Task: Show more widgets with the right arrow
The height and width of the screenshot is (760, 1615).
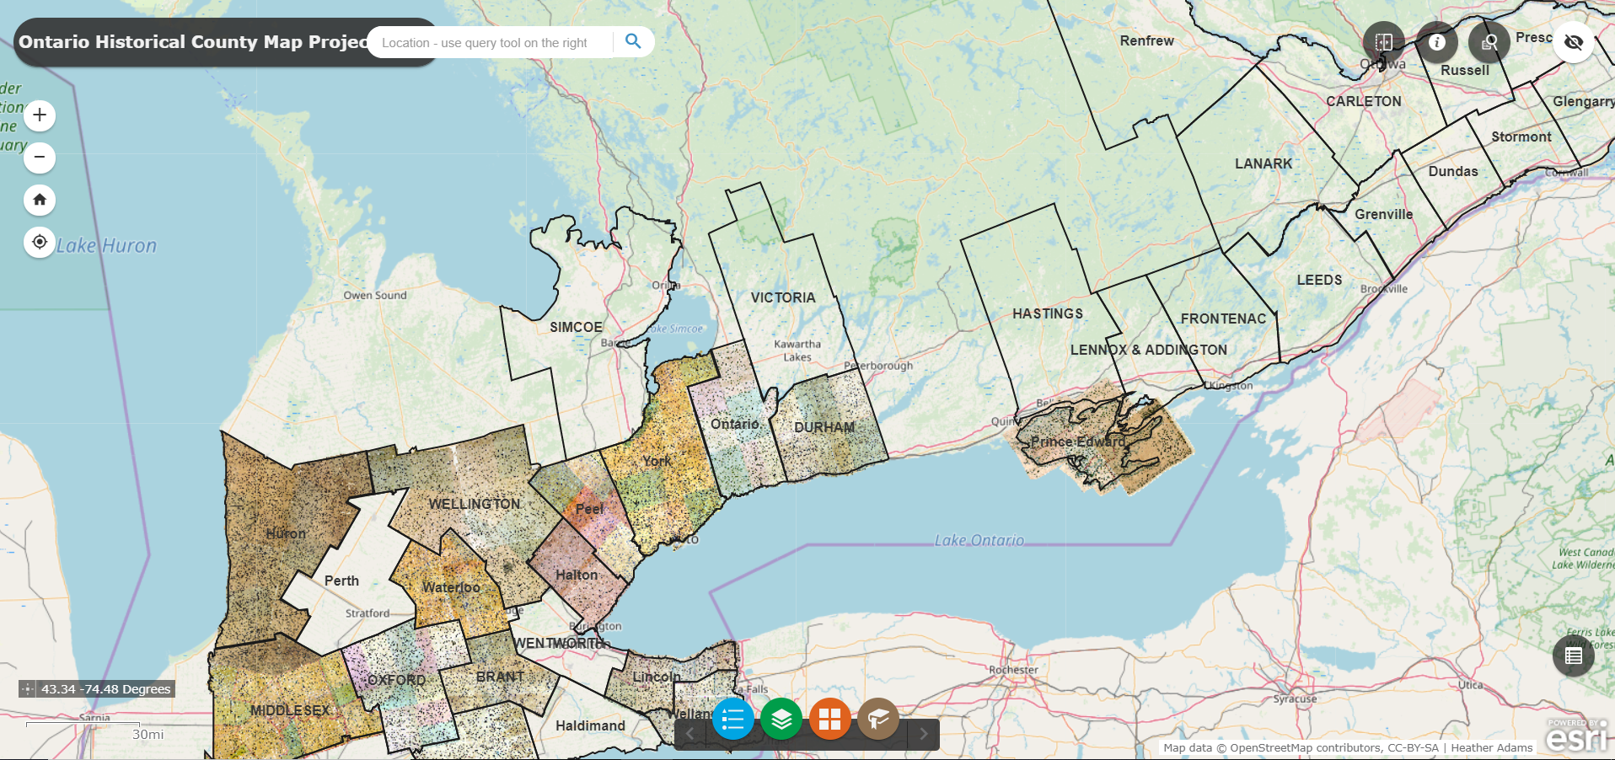Action: 924,733
